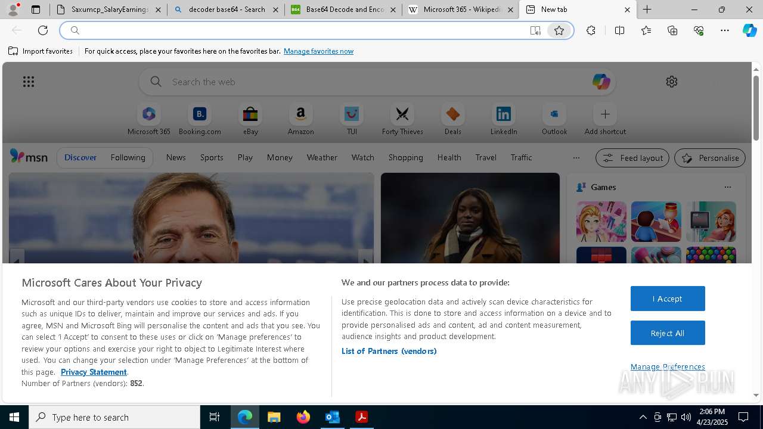Open the Collections icon
763x429 pixels.
672,30
